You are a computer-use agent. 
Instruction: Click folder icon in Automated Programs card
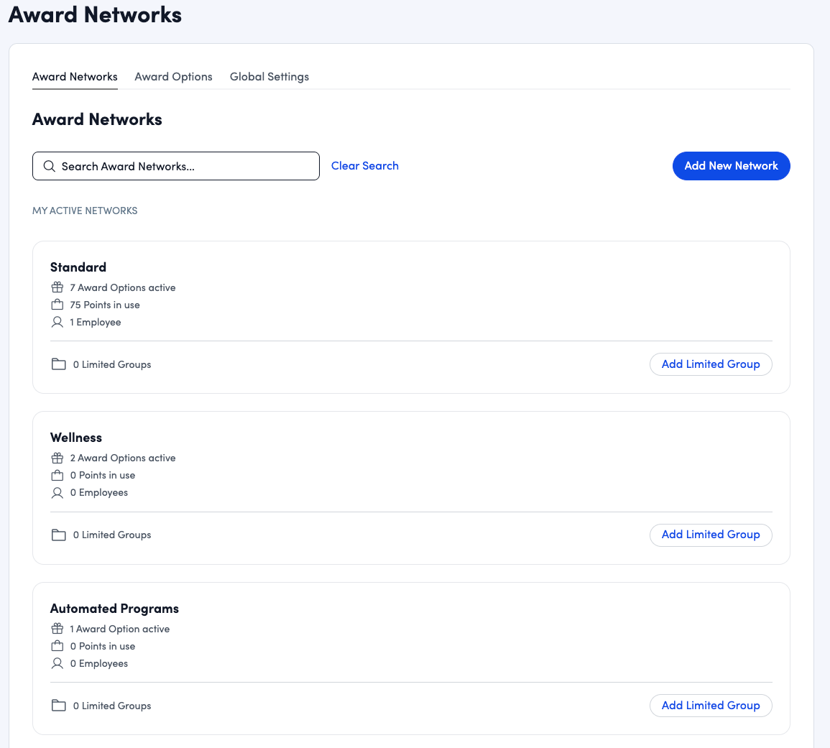[59, 706]
